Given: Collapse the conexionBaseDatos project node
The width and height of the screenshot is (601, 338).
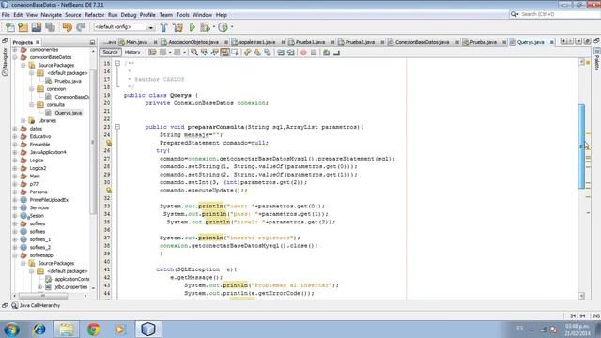Looking at the screenshot, I should coord(15,57).
